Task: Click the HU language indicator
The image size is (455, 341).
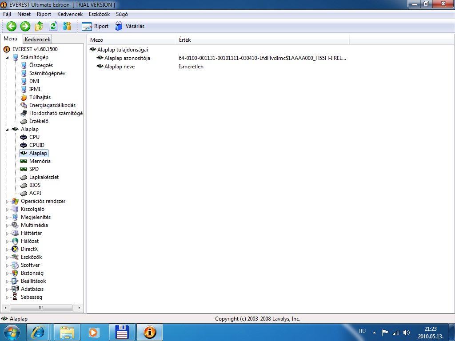Action: pos(362,331)
